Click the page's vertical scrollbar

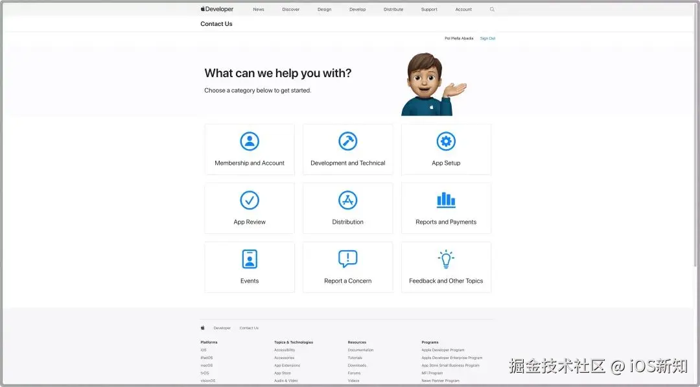click(x=696, y=134)
